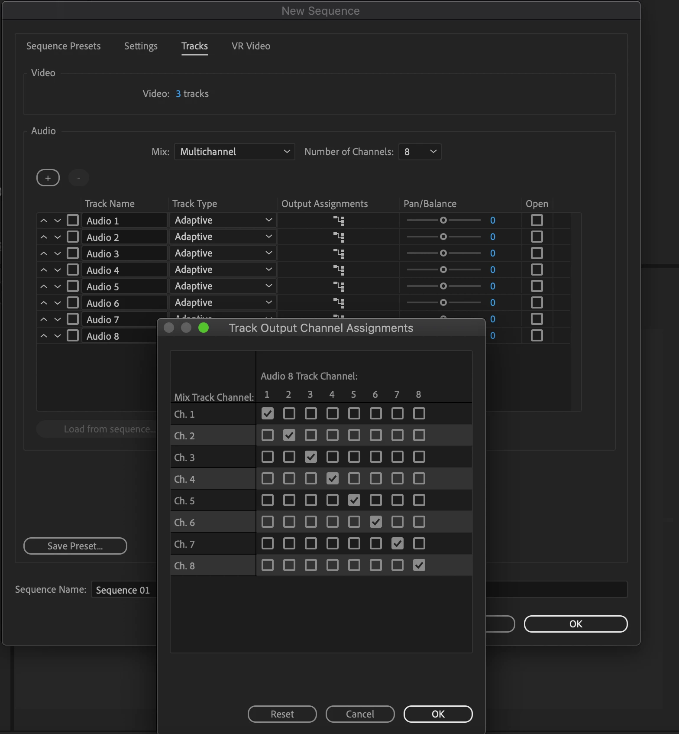Click the Audio 3 Pan/Balance slider
The image size is (679, 734).
tap(443, 253)
